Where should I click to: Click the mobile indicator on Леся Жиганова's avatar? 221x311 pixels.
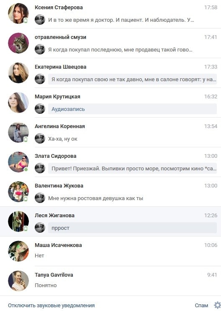click(x=26, y=229)
